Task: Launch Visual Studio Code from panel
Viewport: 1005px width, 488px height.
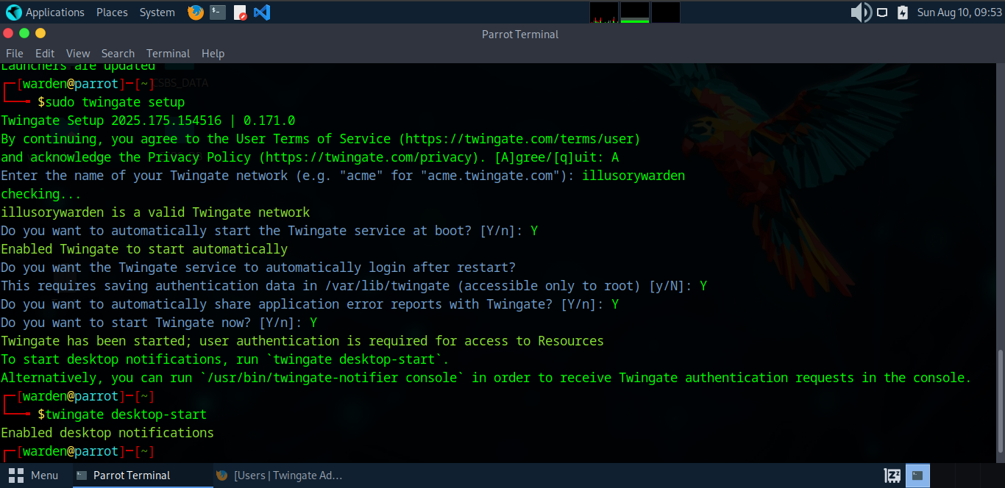Action: (x=262, y=12)
